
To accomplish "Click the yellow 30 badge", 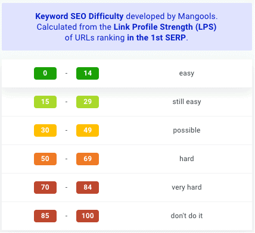I will coord(45,130).
